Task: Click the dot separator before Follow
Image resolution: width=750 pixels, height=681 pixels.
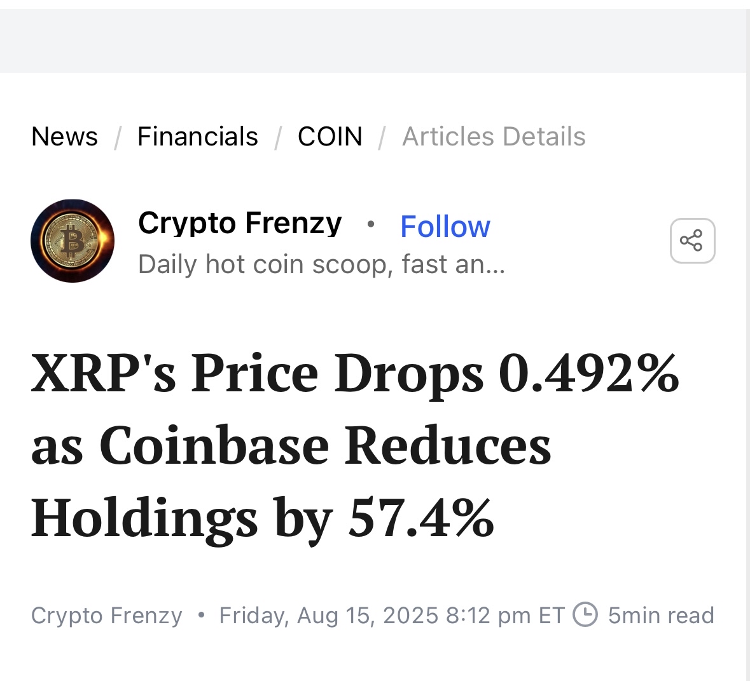Action: 370,224
